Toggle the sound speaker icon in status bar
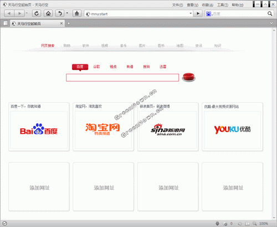Screen dimensions: 277x227 240,224
